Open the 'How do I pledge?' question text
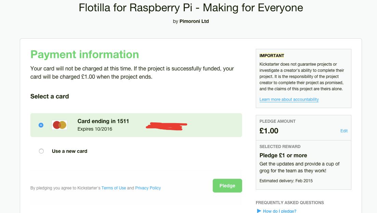Image resolution: width=377 pixels, height=213 pixels. tap(280, 211)
